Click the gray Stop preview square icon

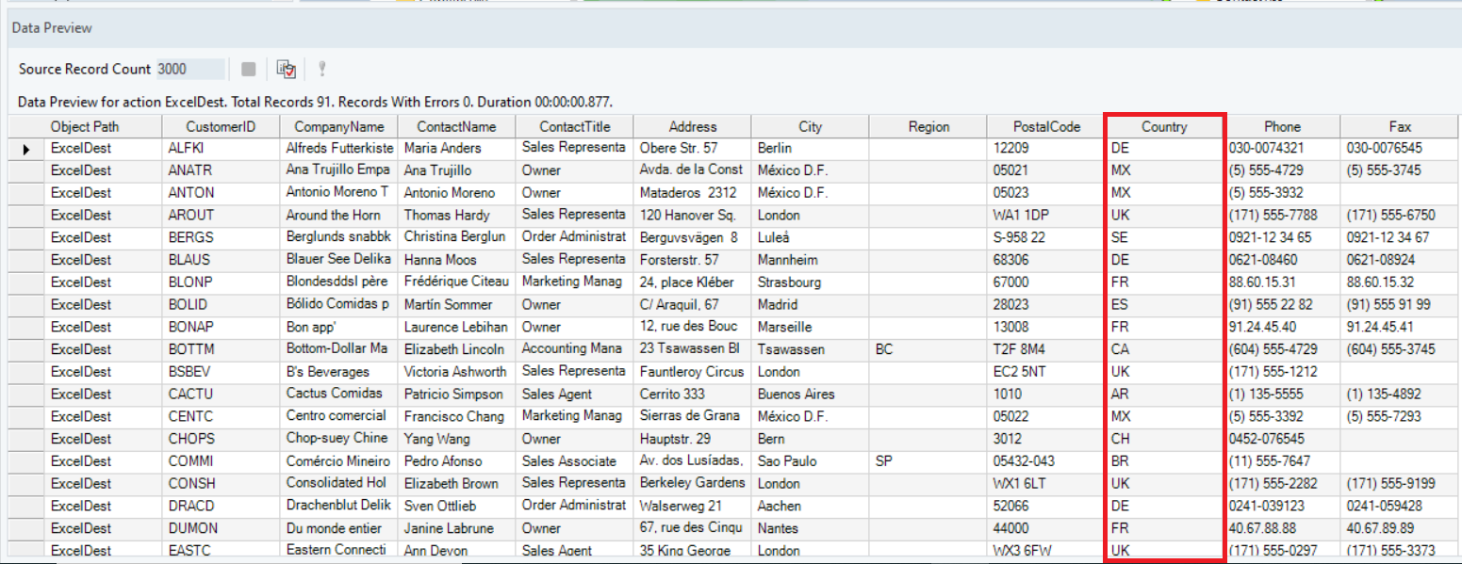(248, 69)
